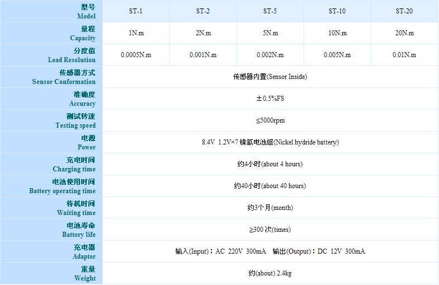
Task: Select the 20N.m capacity cell
Action: (404, 33)
